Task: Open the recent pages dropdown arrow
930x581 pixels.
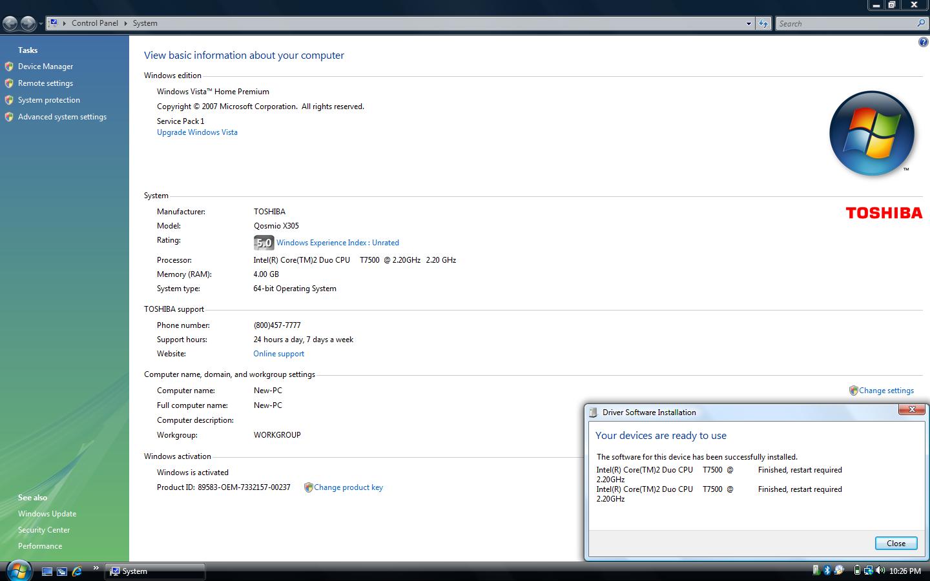Action: [x=41, y=24]
